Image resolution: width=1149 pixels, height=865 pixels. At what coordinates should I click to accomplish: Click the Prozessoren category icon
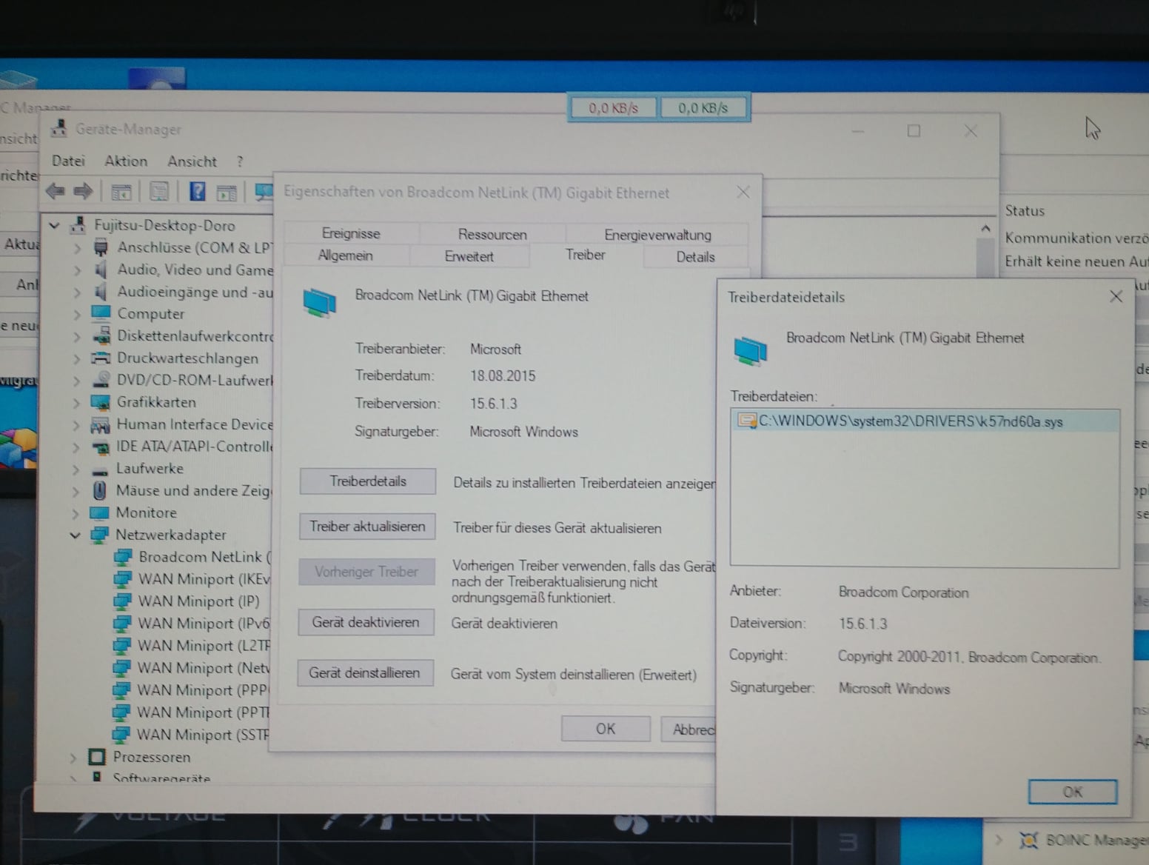click(97, 757)
